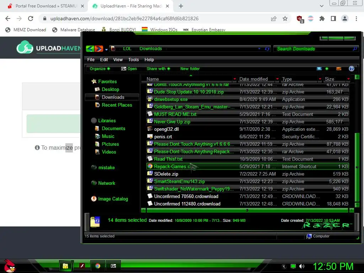Change the view with the views icon
Image resolution: width=364 pixels, height=273 pixels.
point(319,69)
